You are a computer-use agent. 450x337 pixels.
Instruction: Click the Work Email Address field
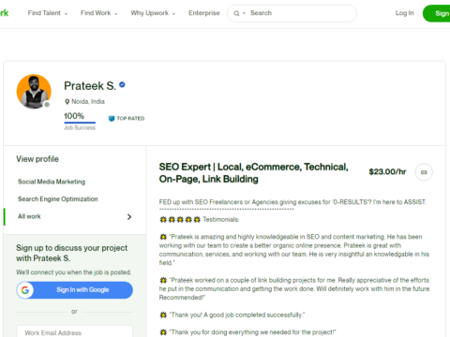(74, 332)
